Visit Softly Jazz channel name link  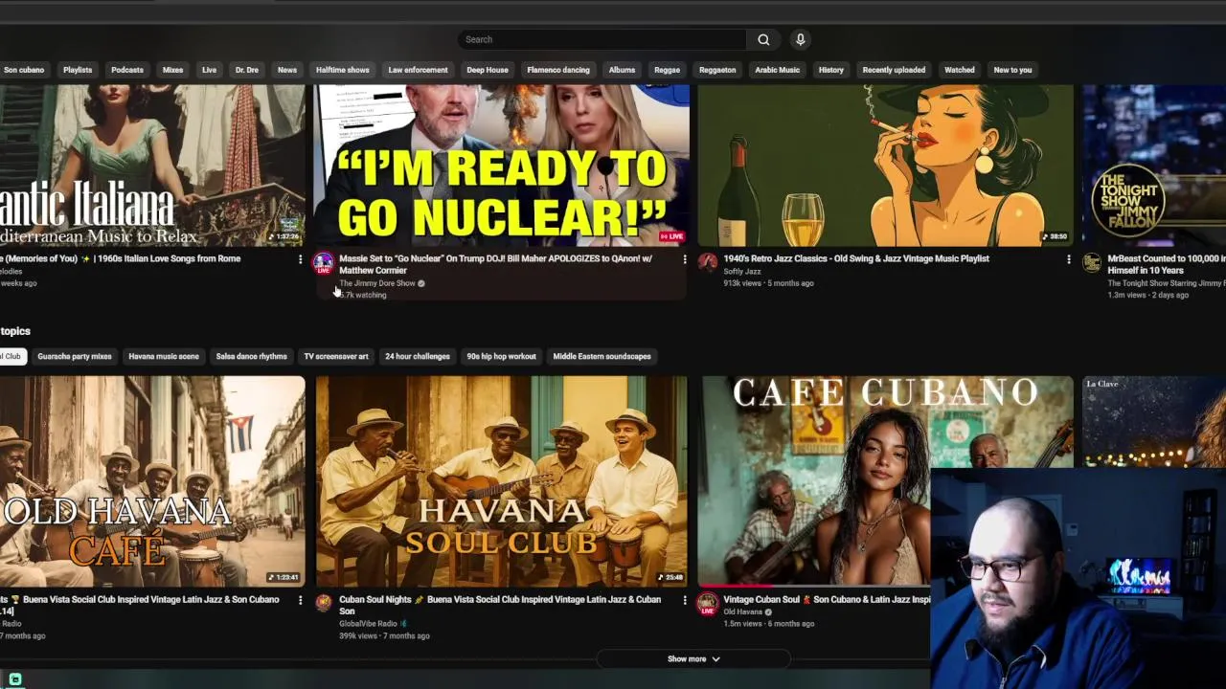click(742, 272)
